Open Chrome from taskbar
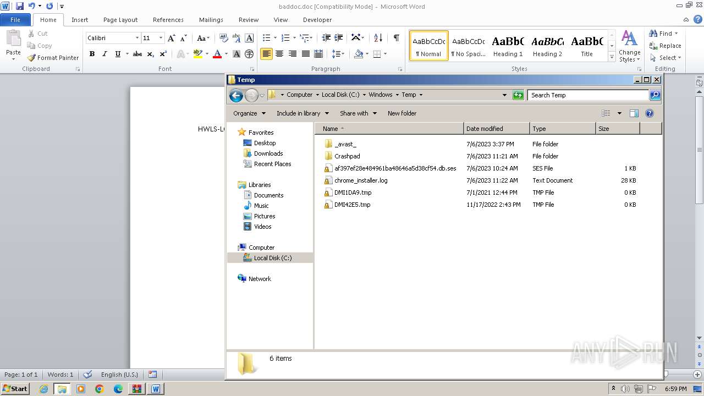704x396 pixels. tap(100, 389)
